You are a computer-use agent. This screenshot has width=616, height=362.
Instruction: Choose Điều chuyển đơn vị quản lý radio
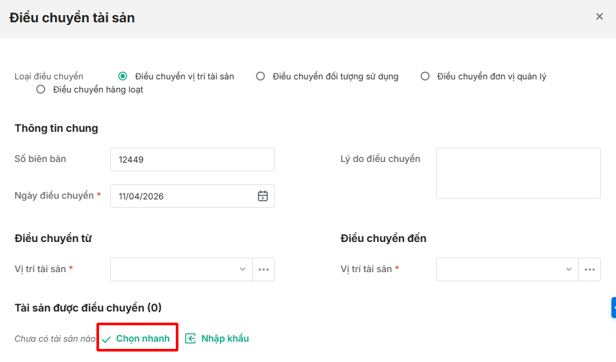(x=425, y=76)
